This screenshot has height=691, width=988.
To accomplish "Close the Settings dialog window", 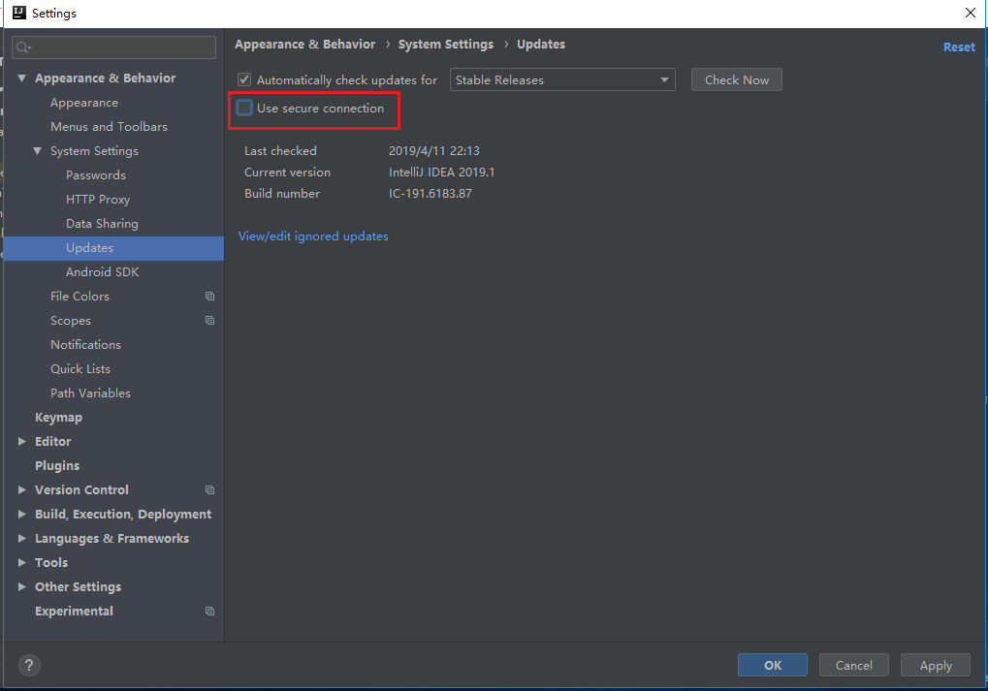I will (x=971, y=13).
